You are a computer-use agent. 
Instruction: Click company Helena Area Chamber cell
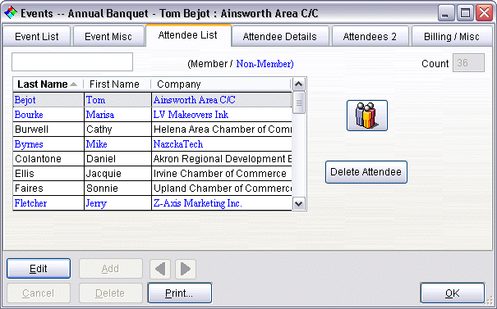222,130
